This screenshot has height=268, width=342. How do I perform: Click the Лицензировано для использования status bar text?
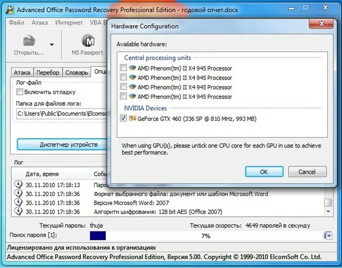[81, 248]
